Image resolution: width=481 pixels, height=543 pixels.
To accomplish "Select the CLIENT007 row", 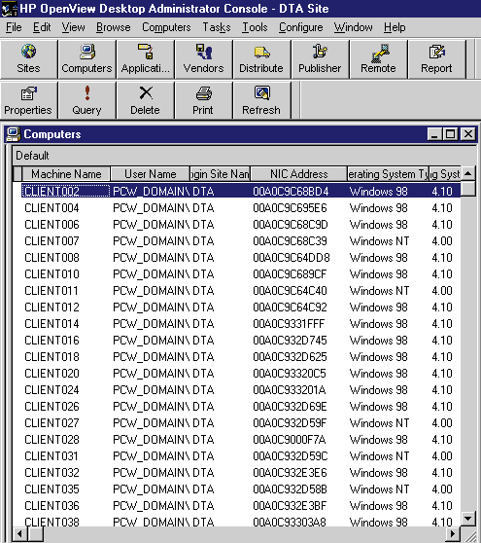I will [x=241, y=241].
